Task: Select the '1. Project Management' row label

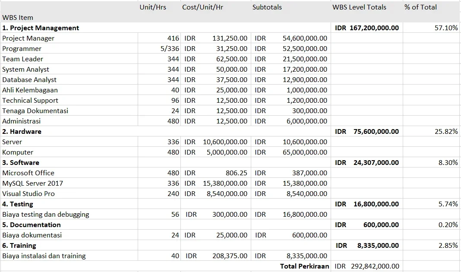Action: [41, 28]
